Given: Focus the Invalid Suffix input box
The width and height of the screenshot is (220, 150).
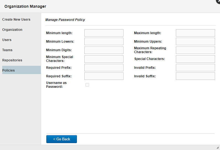Looking at the screenshot, I should pyautogui.click(x=195, y=76).
